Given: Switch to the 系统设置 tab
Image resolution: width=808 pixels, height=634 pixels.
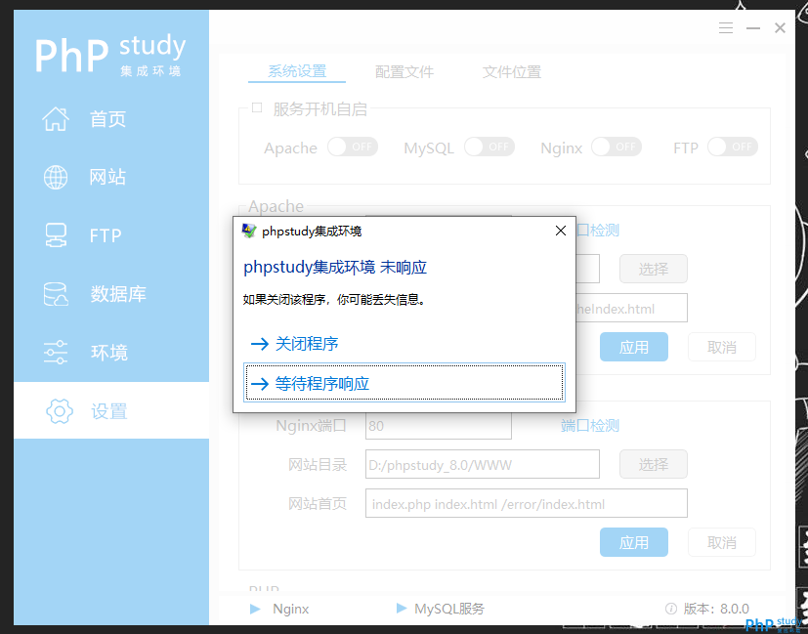Looking at the screenshot, I should tap(297, 71).
